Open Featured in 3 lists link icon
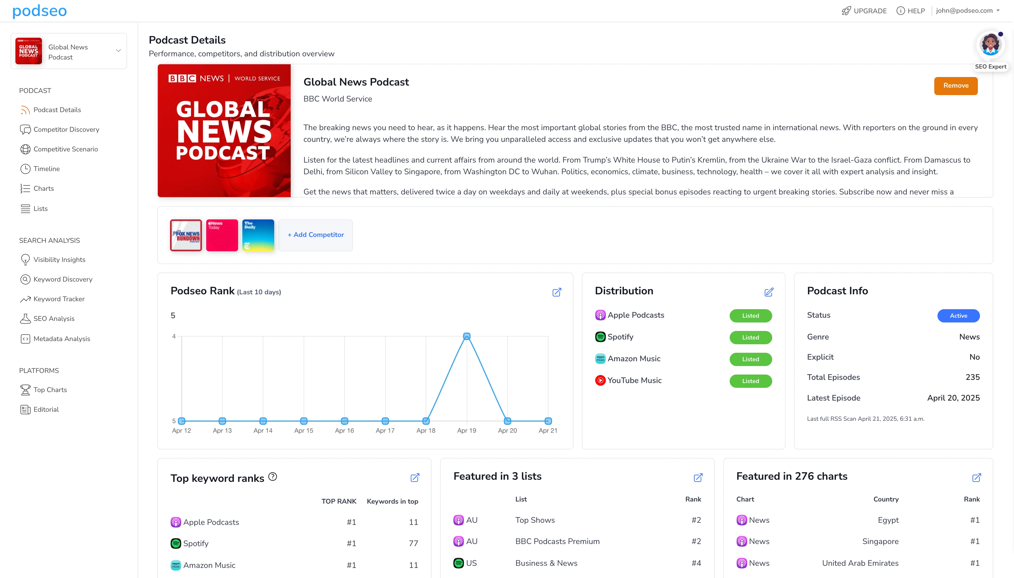 (x=698, y=478)
